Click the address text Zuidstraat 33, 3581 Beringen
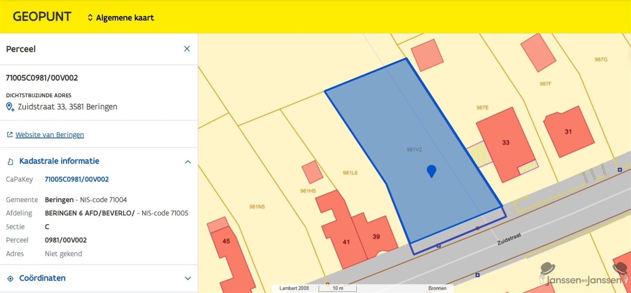The width and height of the screenshot is (631, 293). (x=67, y=107)
